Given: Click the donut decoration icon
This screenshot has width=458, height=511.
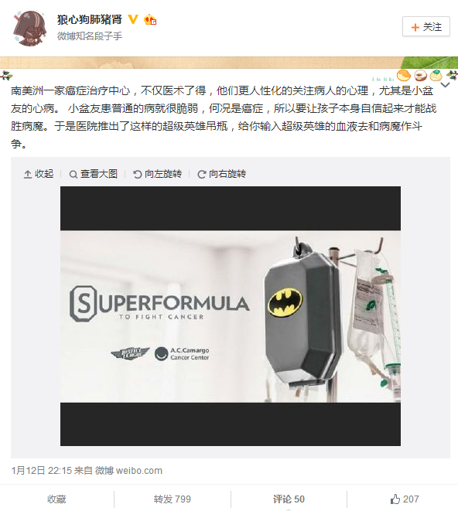Looking at the screenshot, I should tap(421, 76).
